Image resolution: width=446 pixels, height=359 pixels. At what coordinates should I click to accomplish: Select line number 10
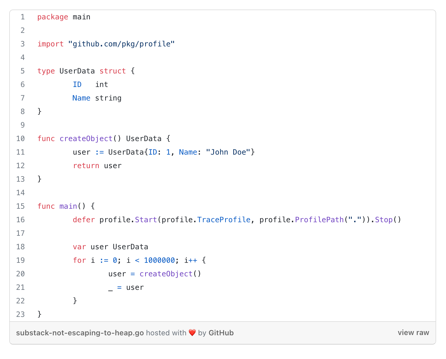pyautogui.click(x=21, y=139)
